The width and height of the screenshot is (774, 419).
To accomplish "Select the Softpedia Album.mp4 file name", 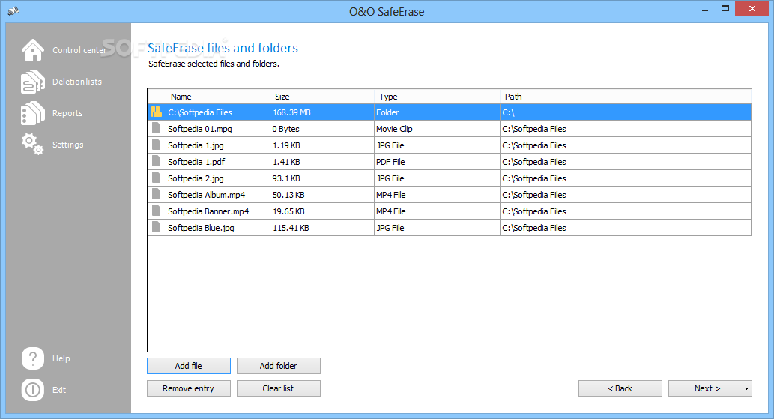I will (206, 195).
